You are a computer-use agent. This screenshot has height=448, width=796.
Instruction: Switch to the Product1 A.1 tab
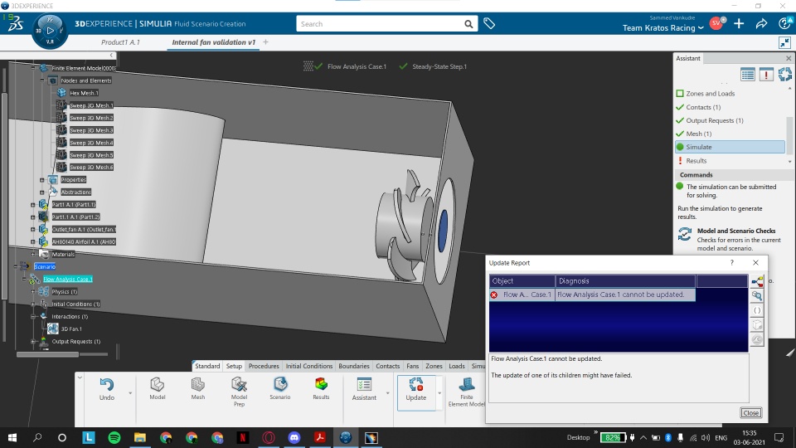[120, 42]
